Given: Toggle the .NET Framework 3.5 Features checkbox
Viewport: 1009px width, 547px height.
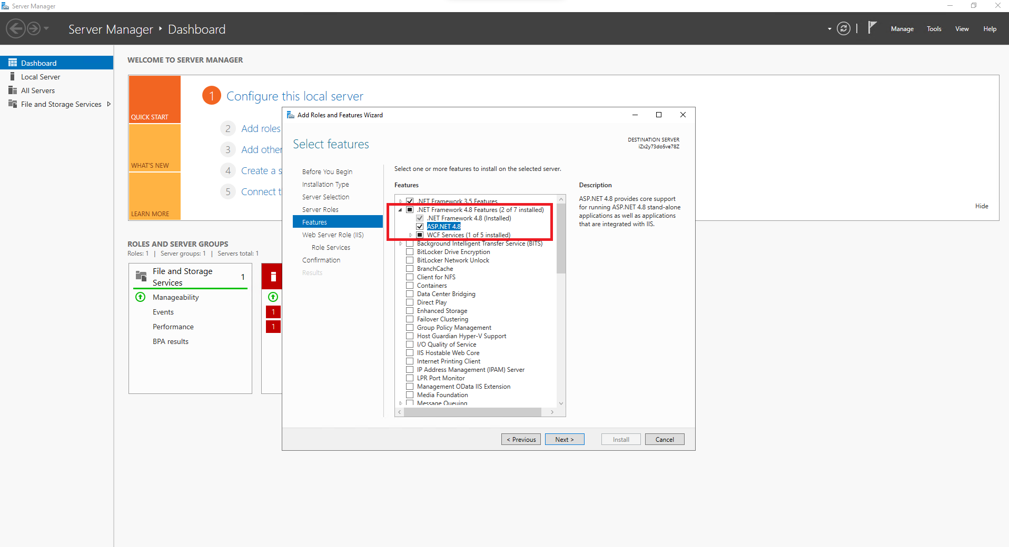Looking at the screenshot, I should (410, 201).
